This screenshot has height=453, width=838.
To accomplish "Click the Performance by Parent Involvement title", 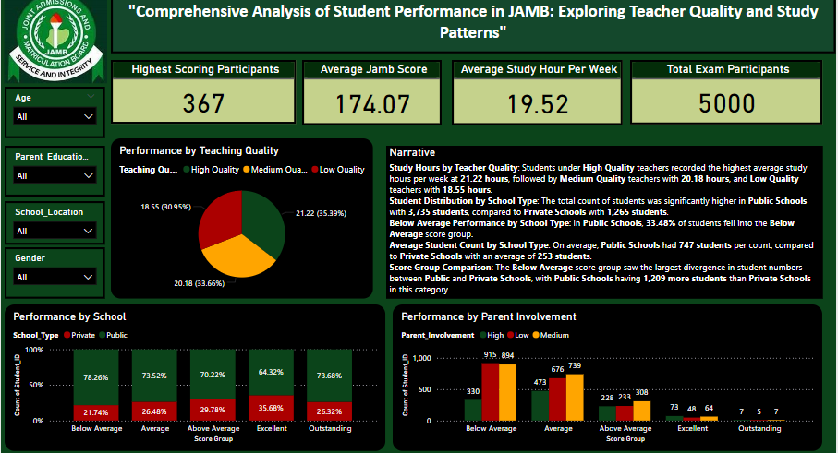I will click(x=489, y=317).
